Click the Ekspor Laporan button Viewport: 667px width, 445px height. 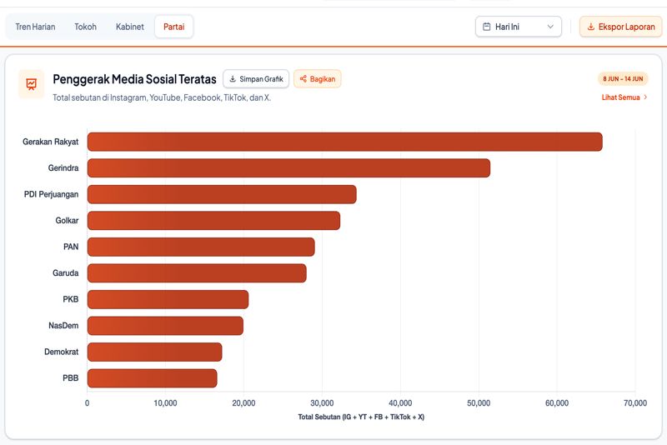[620, 27]
